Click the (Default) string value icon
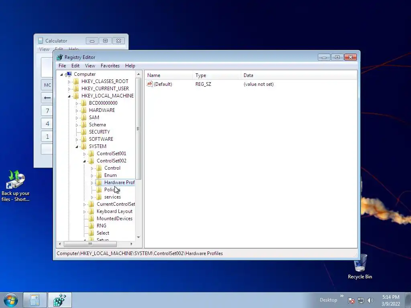This screenshot has height=308, width=411. pyautogui.click(x=150, y=84)
